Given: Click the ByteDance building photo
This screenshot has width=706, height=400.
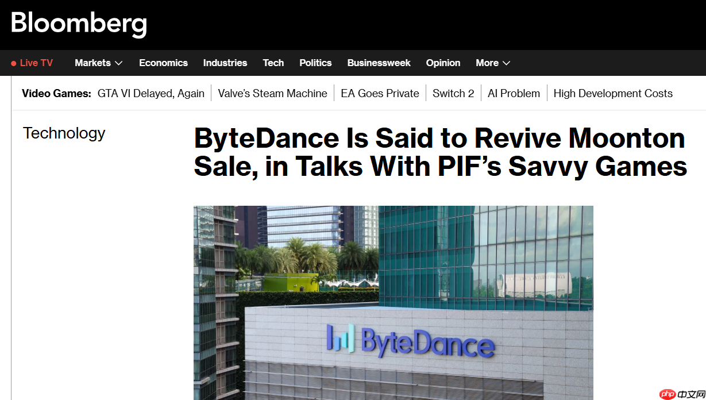Looking at the screenshot, I should coord(393,302).
